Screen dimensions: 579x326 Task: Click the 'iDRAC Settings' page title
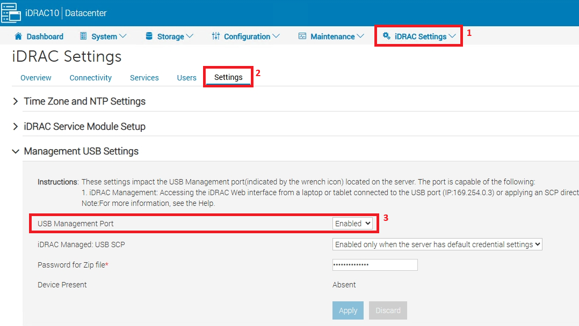coord(67,56)
